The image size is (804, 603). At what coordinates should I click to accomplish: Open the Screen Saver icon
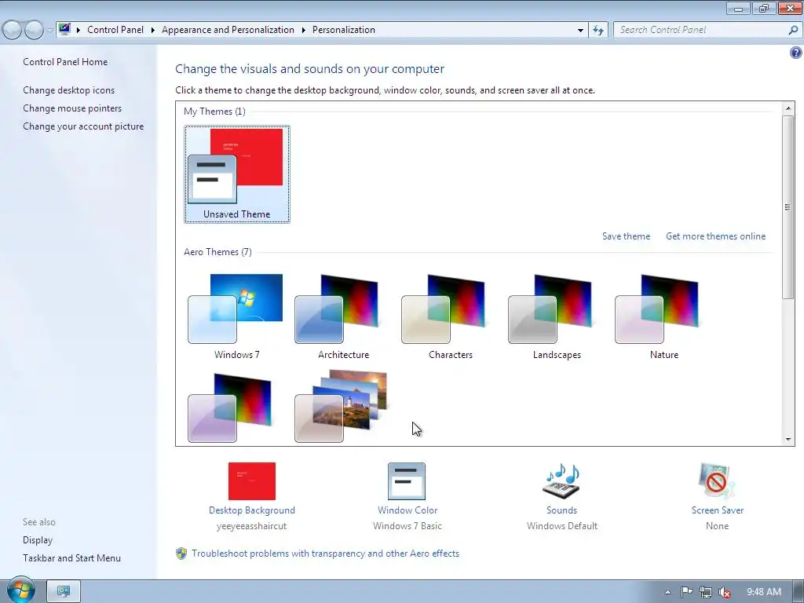(716, 481)
